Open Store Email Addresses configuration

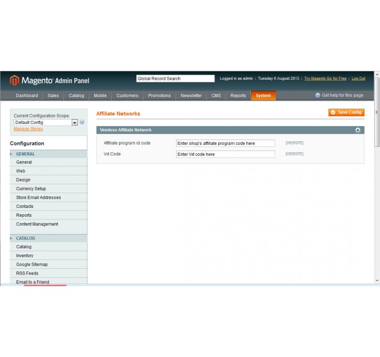pyautogui.click(x=48, y=197)
